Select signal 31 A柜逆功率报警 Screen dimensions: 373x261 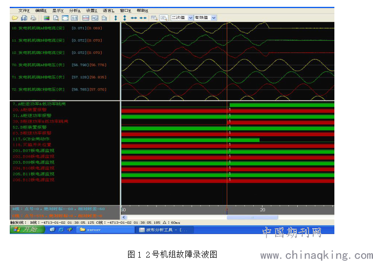coord(32,116)
